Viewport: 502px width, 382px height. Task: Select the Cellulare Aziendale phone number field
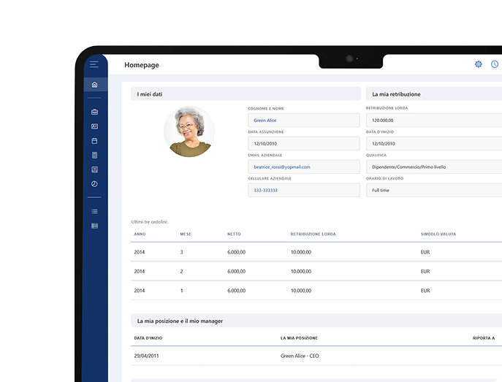click(x=304, y=190)
